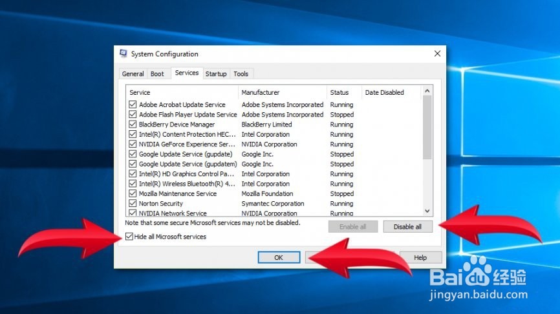Sort by the Status column header
The image size is (560, 314).
[344, 92]
